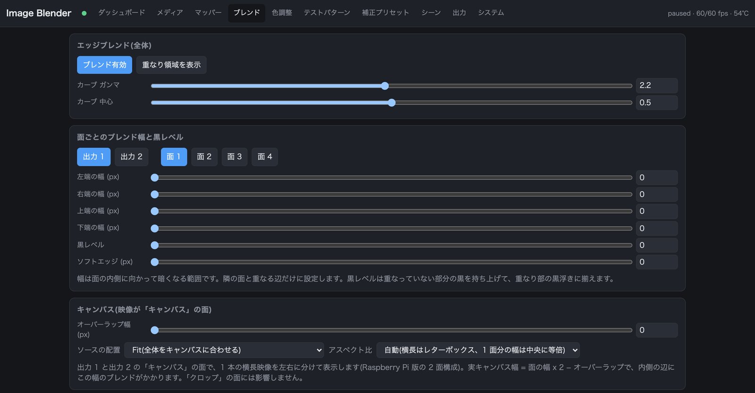The width and height of the screenshot is (755, 393).
Task: Open the システム tab
Action: tap(491, 13)
